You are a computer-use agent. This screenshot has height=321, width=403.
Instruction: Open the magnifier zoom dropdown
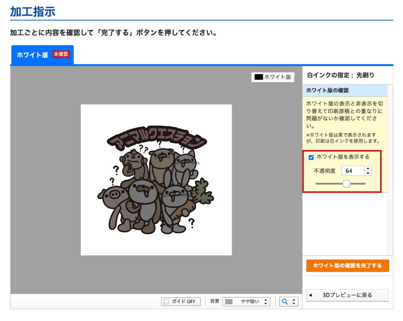pyautogui.click(x=289, y=302)
